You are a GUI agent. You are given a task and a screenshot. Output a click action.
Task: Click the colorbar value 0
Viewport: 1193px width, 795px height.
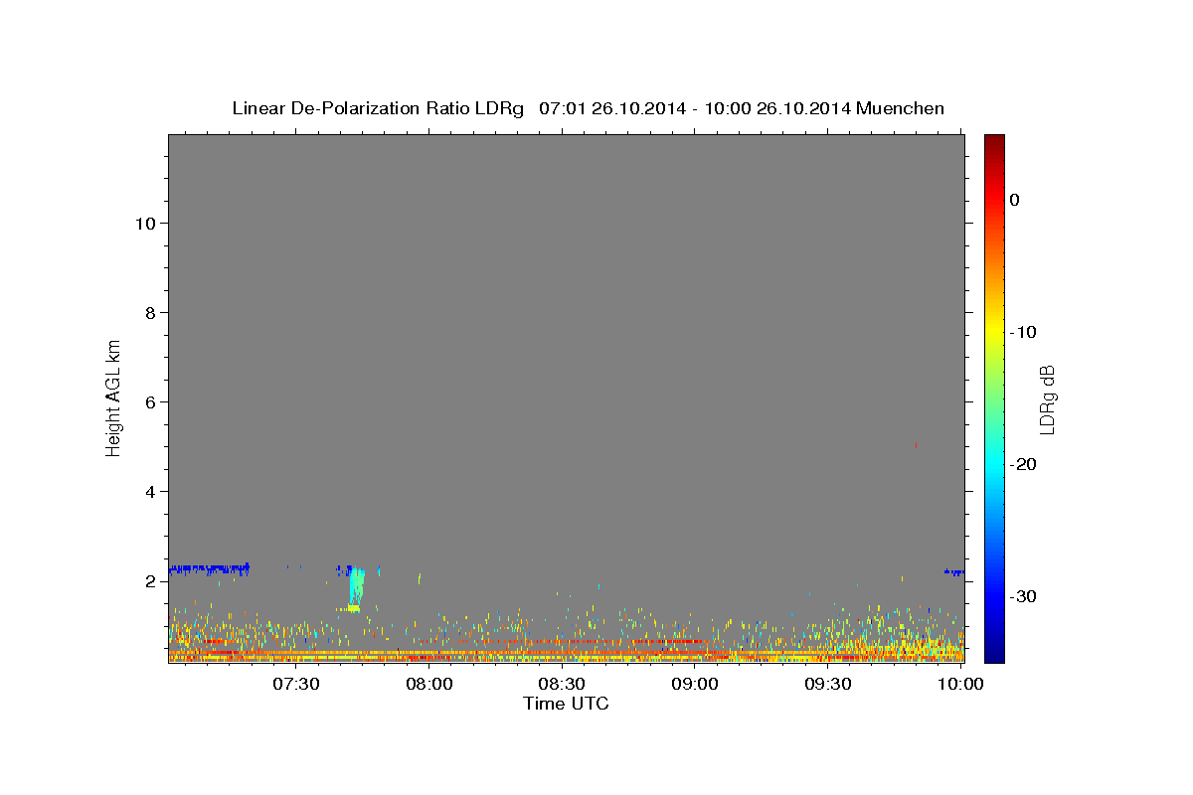tap(1015, 200)
